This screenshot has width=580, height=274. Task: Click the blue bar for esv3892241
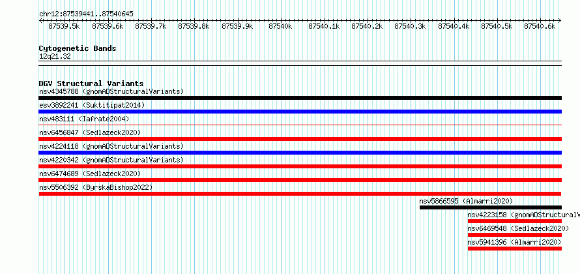[300, 112]
